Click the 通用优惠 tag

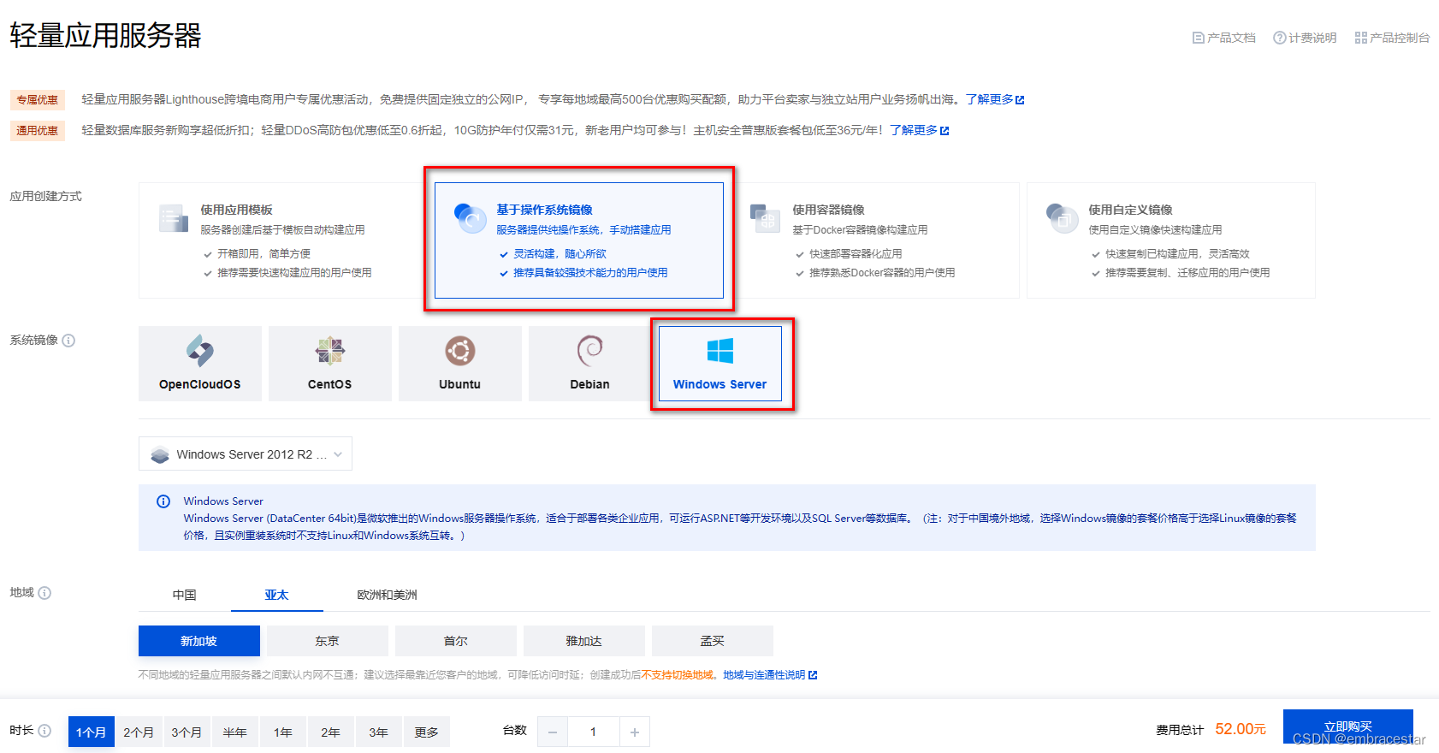click(38, 131)
